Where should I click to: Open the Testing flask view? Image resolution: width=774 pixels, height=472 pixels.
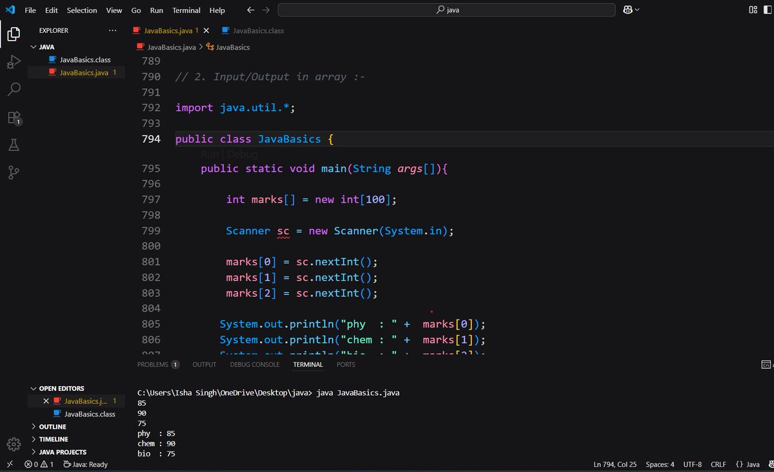14,145
